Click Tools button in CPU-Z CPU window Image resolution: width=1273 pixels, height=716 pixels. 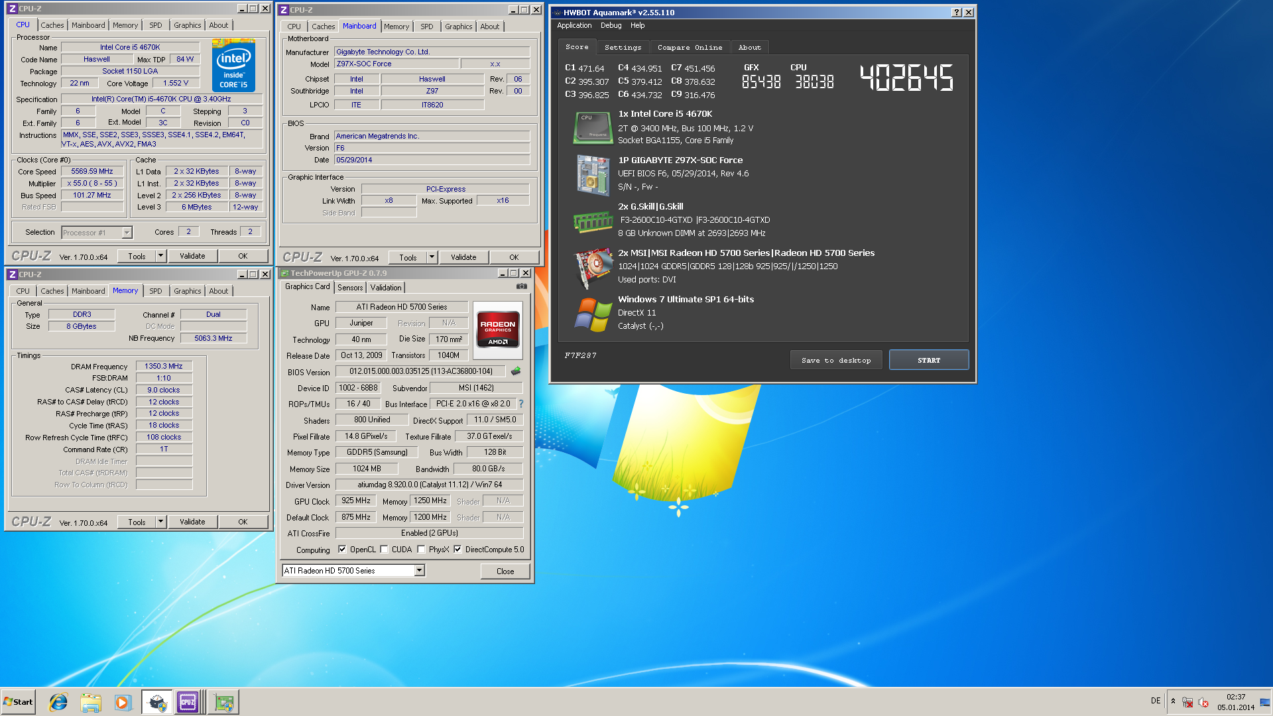137,256
